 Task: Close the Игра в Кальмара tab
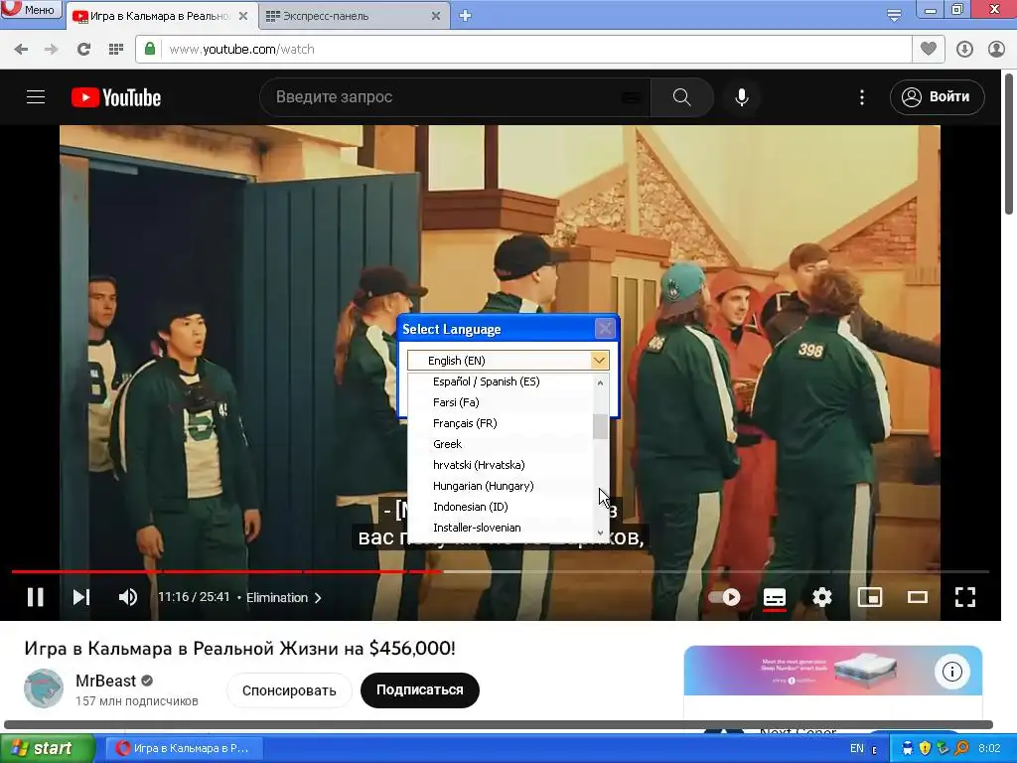[243, 16]
